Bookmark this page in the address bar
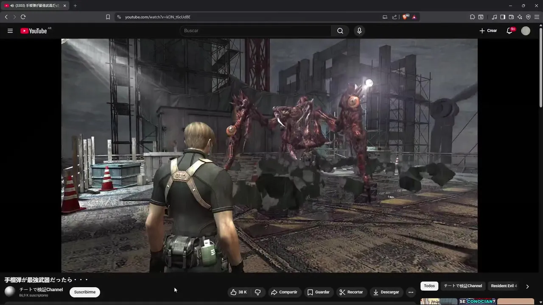Image resolution: width=543 pixels, height=305 pixels. [108, 17]
